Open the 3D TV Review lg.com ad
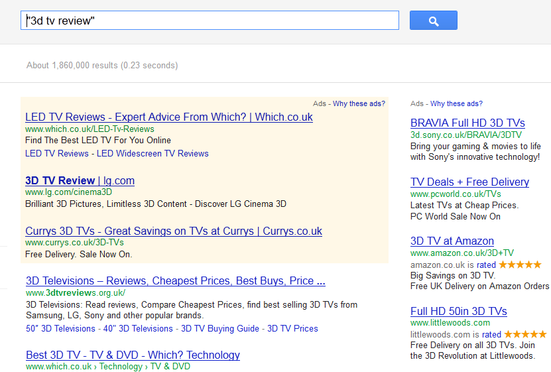This screenshot has width=551, height=372. 80,180
